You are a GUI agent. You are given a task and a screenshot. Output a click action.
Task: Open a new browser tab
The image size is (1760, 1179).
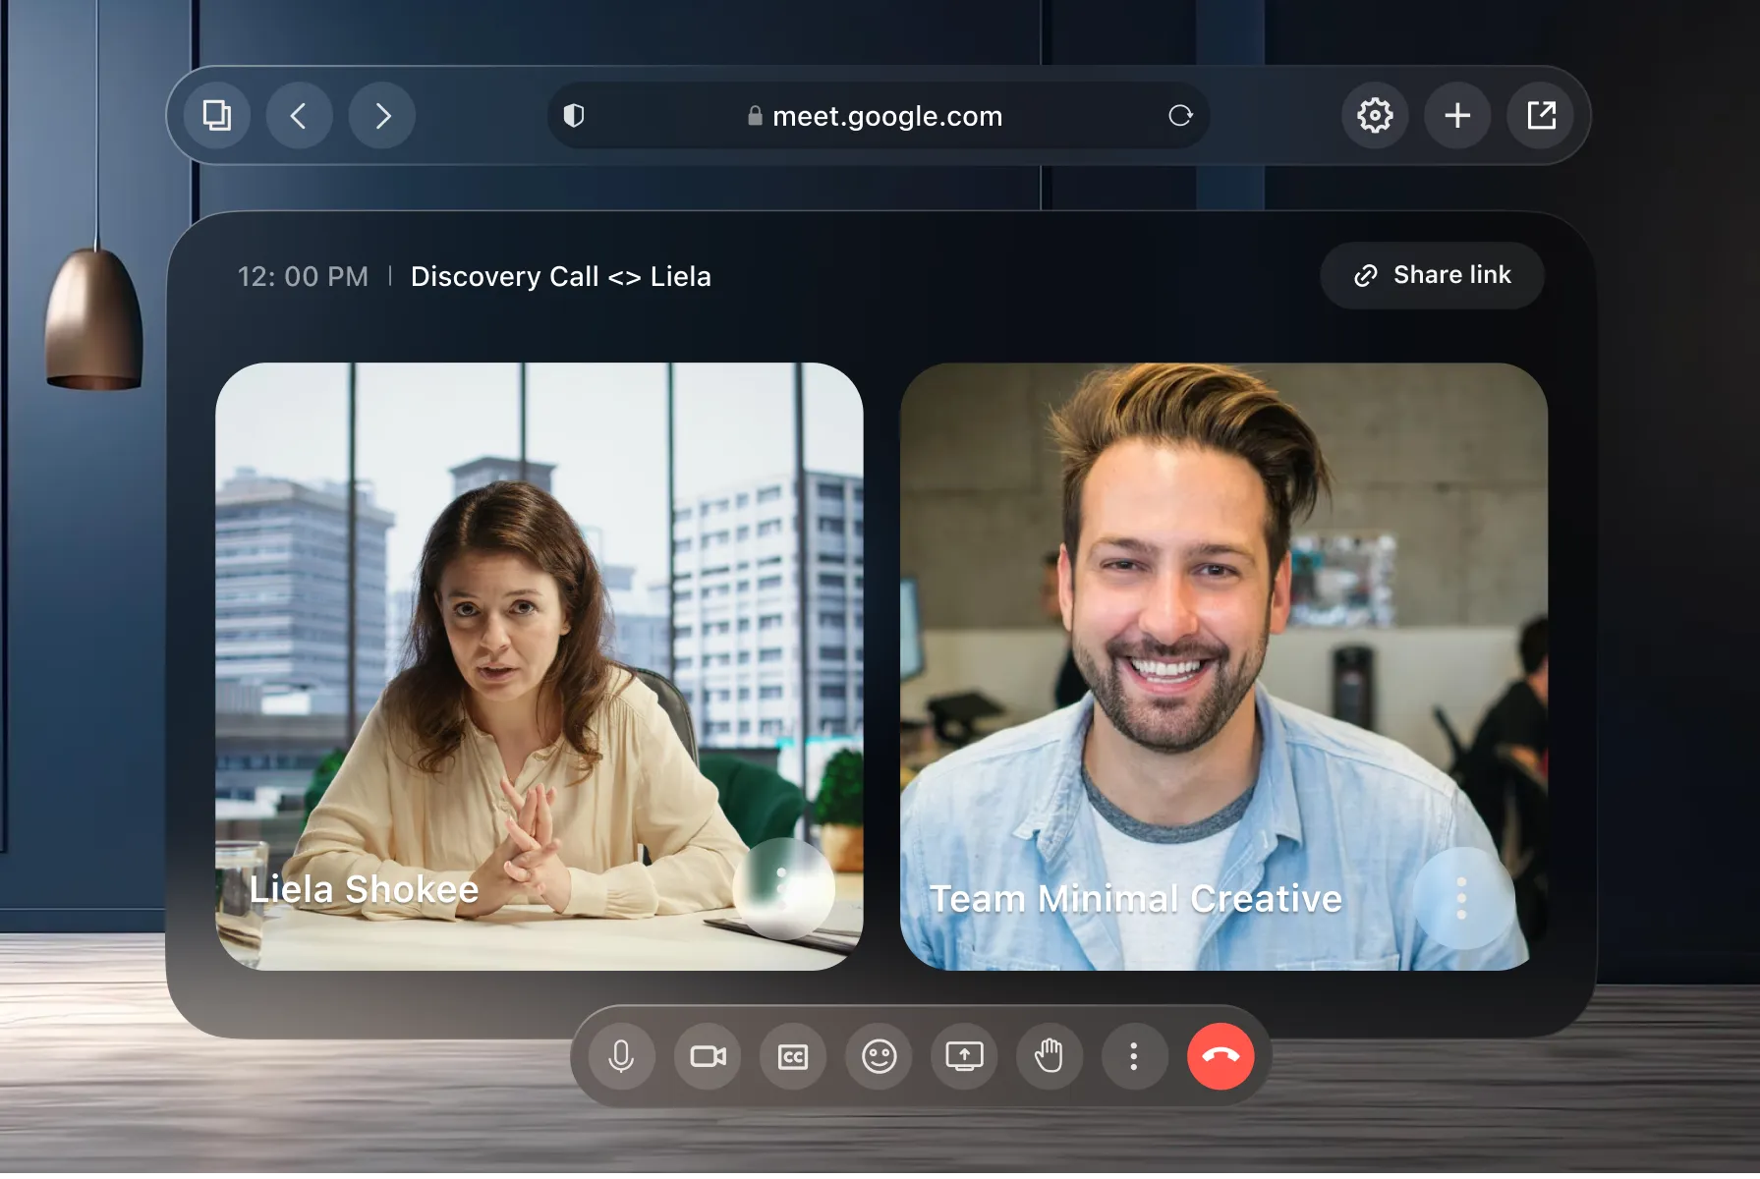point(1457,115)
